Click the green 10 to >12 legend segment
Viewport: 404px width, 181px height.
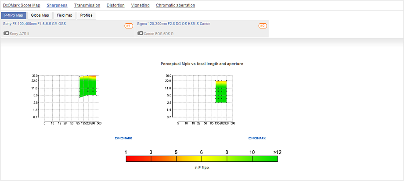coord(265,159)
